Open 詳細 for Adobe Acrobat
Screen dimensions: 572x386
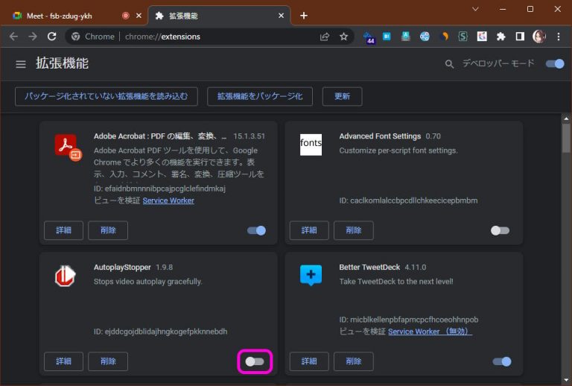click(63, 230)
